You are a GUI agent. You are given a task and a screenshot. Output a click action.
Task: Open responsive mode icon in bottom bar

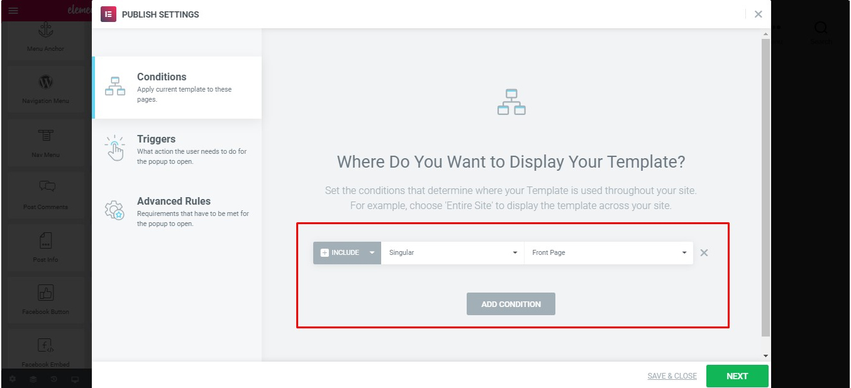click(75, 379)
